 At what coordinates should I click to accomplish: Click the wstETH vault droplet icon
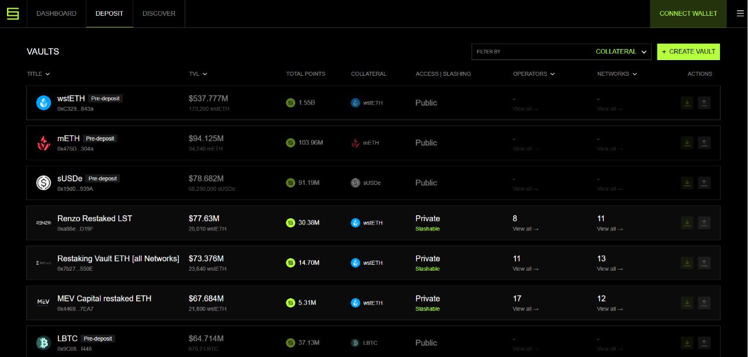point(44,103)
